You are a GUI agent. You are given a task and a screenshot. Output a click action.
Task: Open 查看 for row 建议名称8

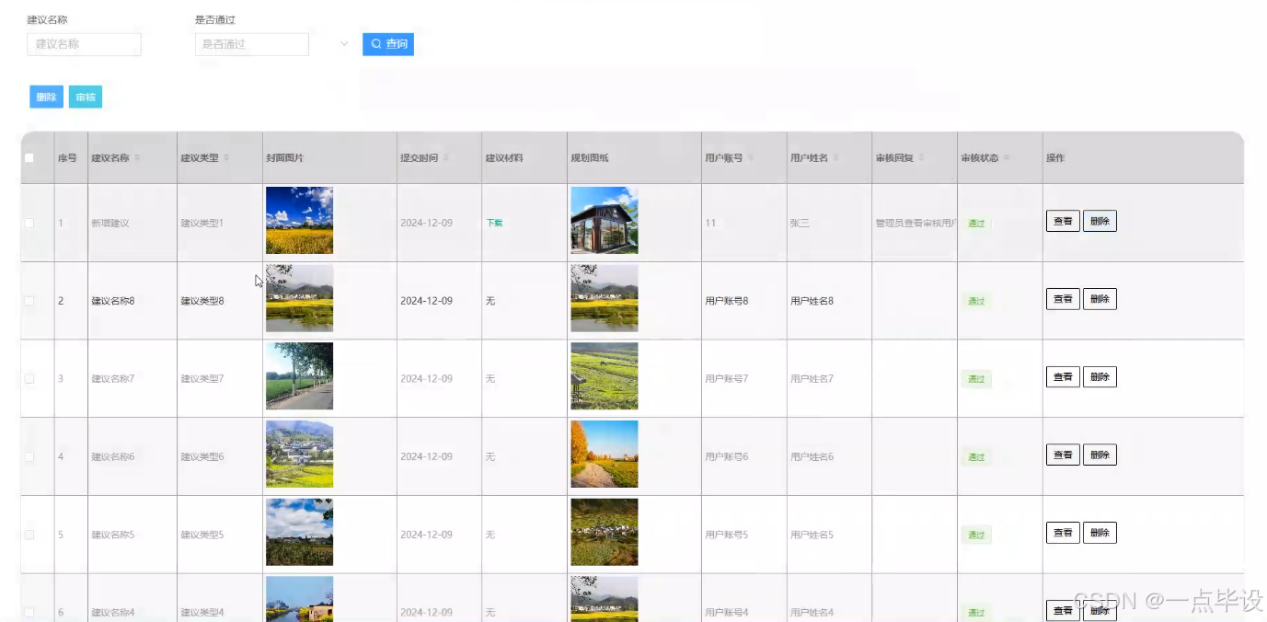pos(1063,299)
